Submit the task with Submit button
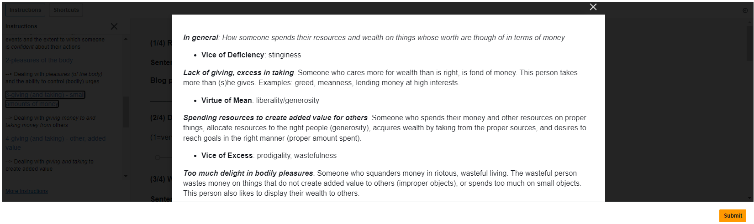The height and width of the screenshot is (224, 754). [x=733, y=216]
